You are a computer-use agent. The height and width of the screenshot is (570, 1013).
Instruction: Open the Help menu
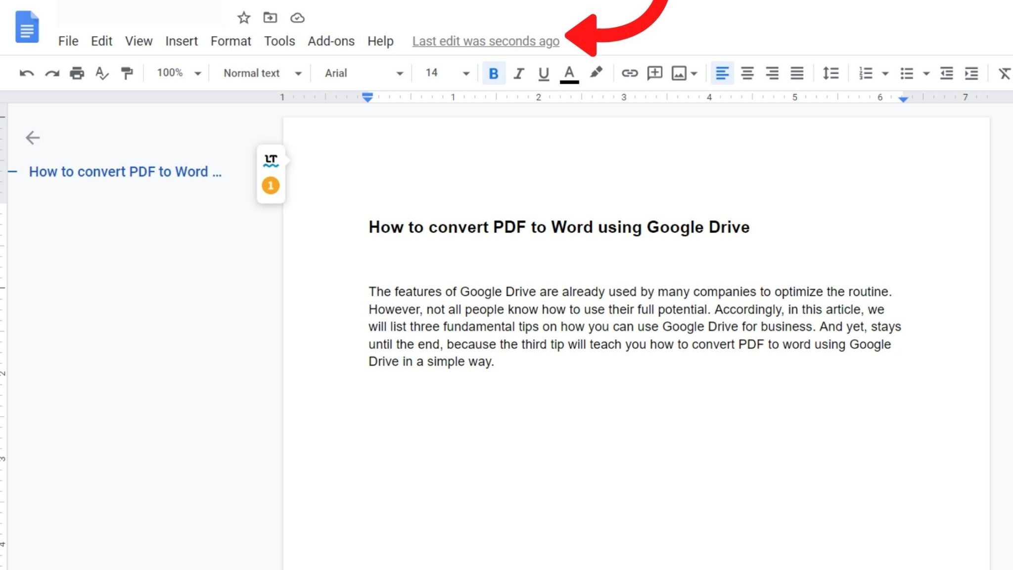380,41
